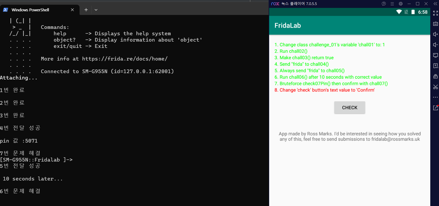This screenshot has height=206, width=439.
Task: Open PowerShell tab dropdown chevron
Action: coord(96,10)
